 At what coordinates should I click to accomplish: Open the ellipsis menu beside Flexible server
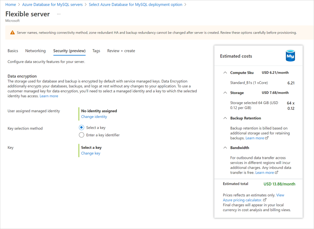point(59,14)
